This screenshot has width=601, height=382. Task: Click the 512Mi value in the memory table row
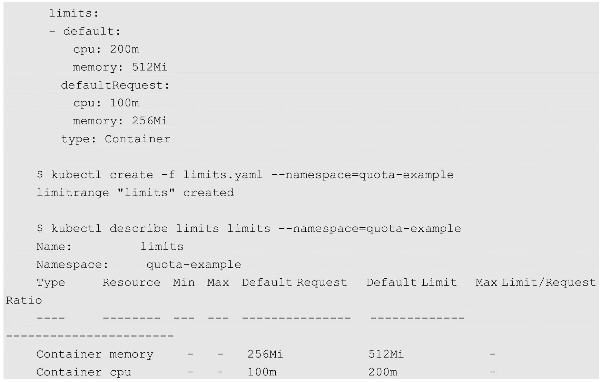coord(386,354)
